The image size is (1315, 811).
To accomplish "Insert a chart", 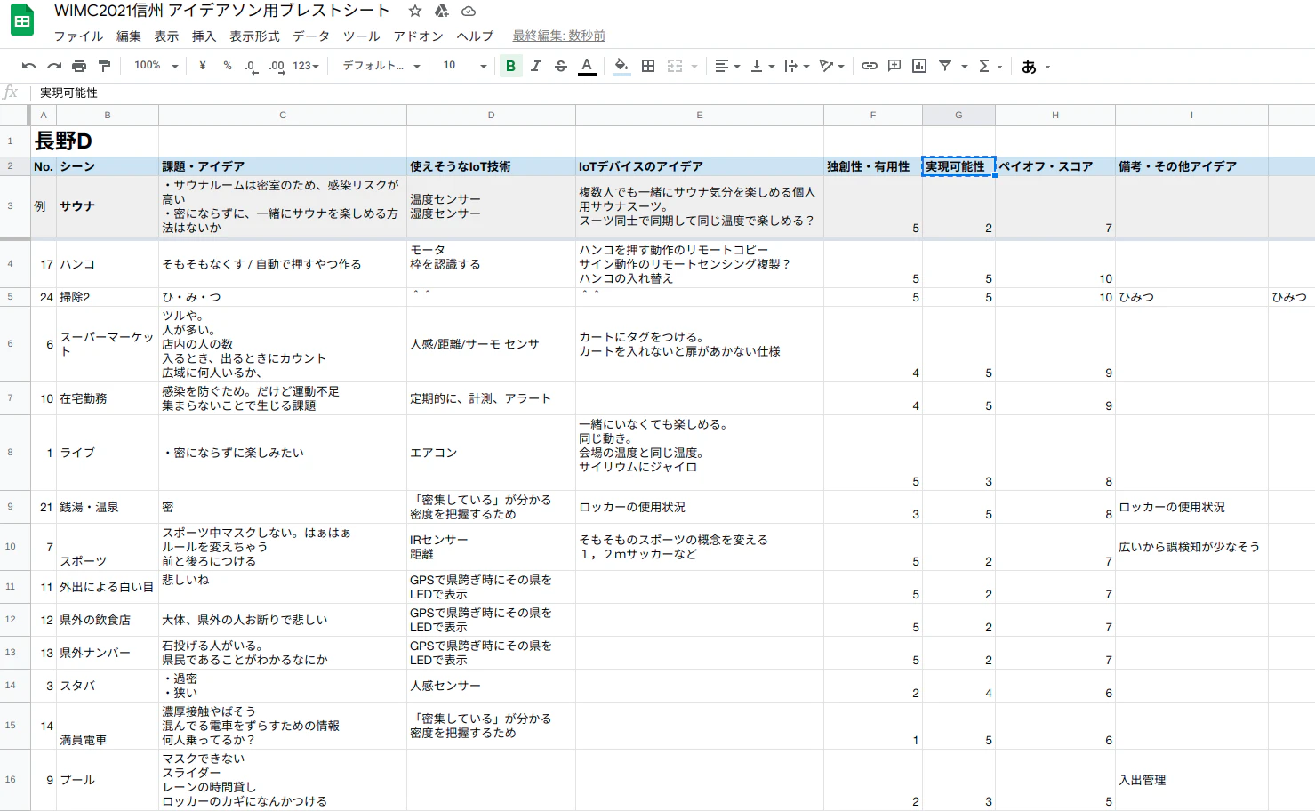I will pos(919,66).
